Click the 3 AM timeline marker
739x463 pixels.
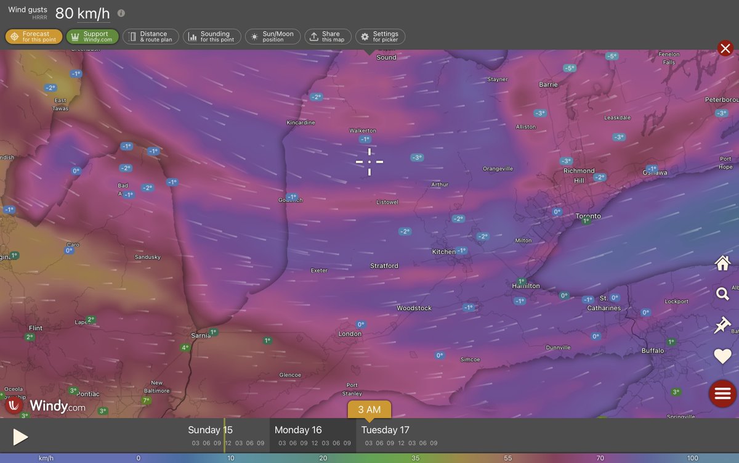pyautogui.click(x=369, y=409)
